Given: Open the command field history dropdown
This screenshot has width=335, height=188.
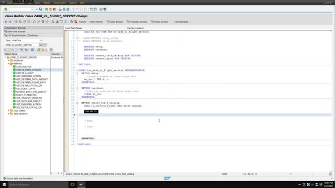Looking at the screenshot, I should [x=32, y=9].
